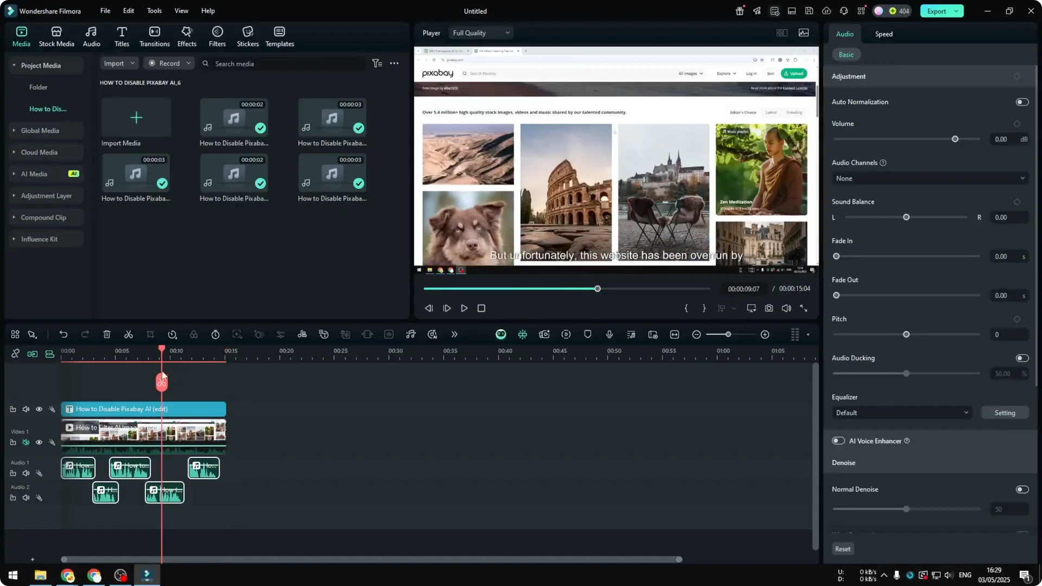Click the Export button
This screenshot has width=1042, height=586.
(x=936, y=11)
